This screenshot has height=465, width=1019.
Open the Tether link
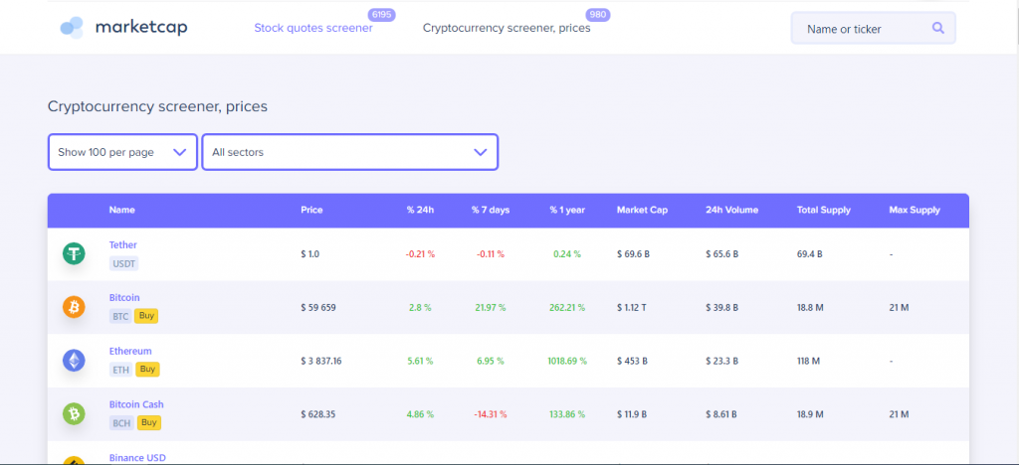[x=122, y=244]
